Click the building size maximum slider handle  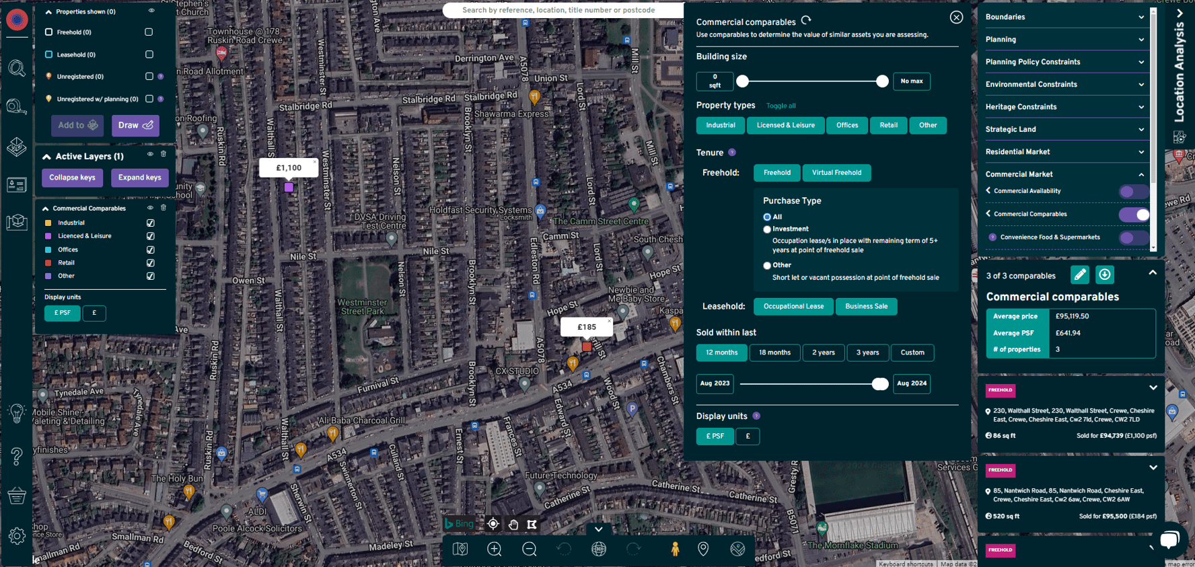[x=882, y=81]
